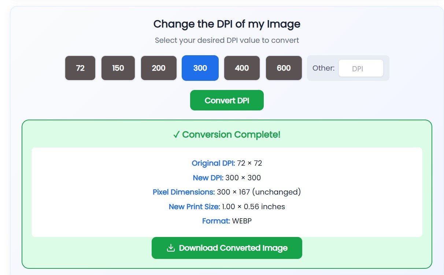Focus the Other custom DPI input field
Viewport: 444px width, 275px height.
[x=361, y=68]
